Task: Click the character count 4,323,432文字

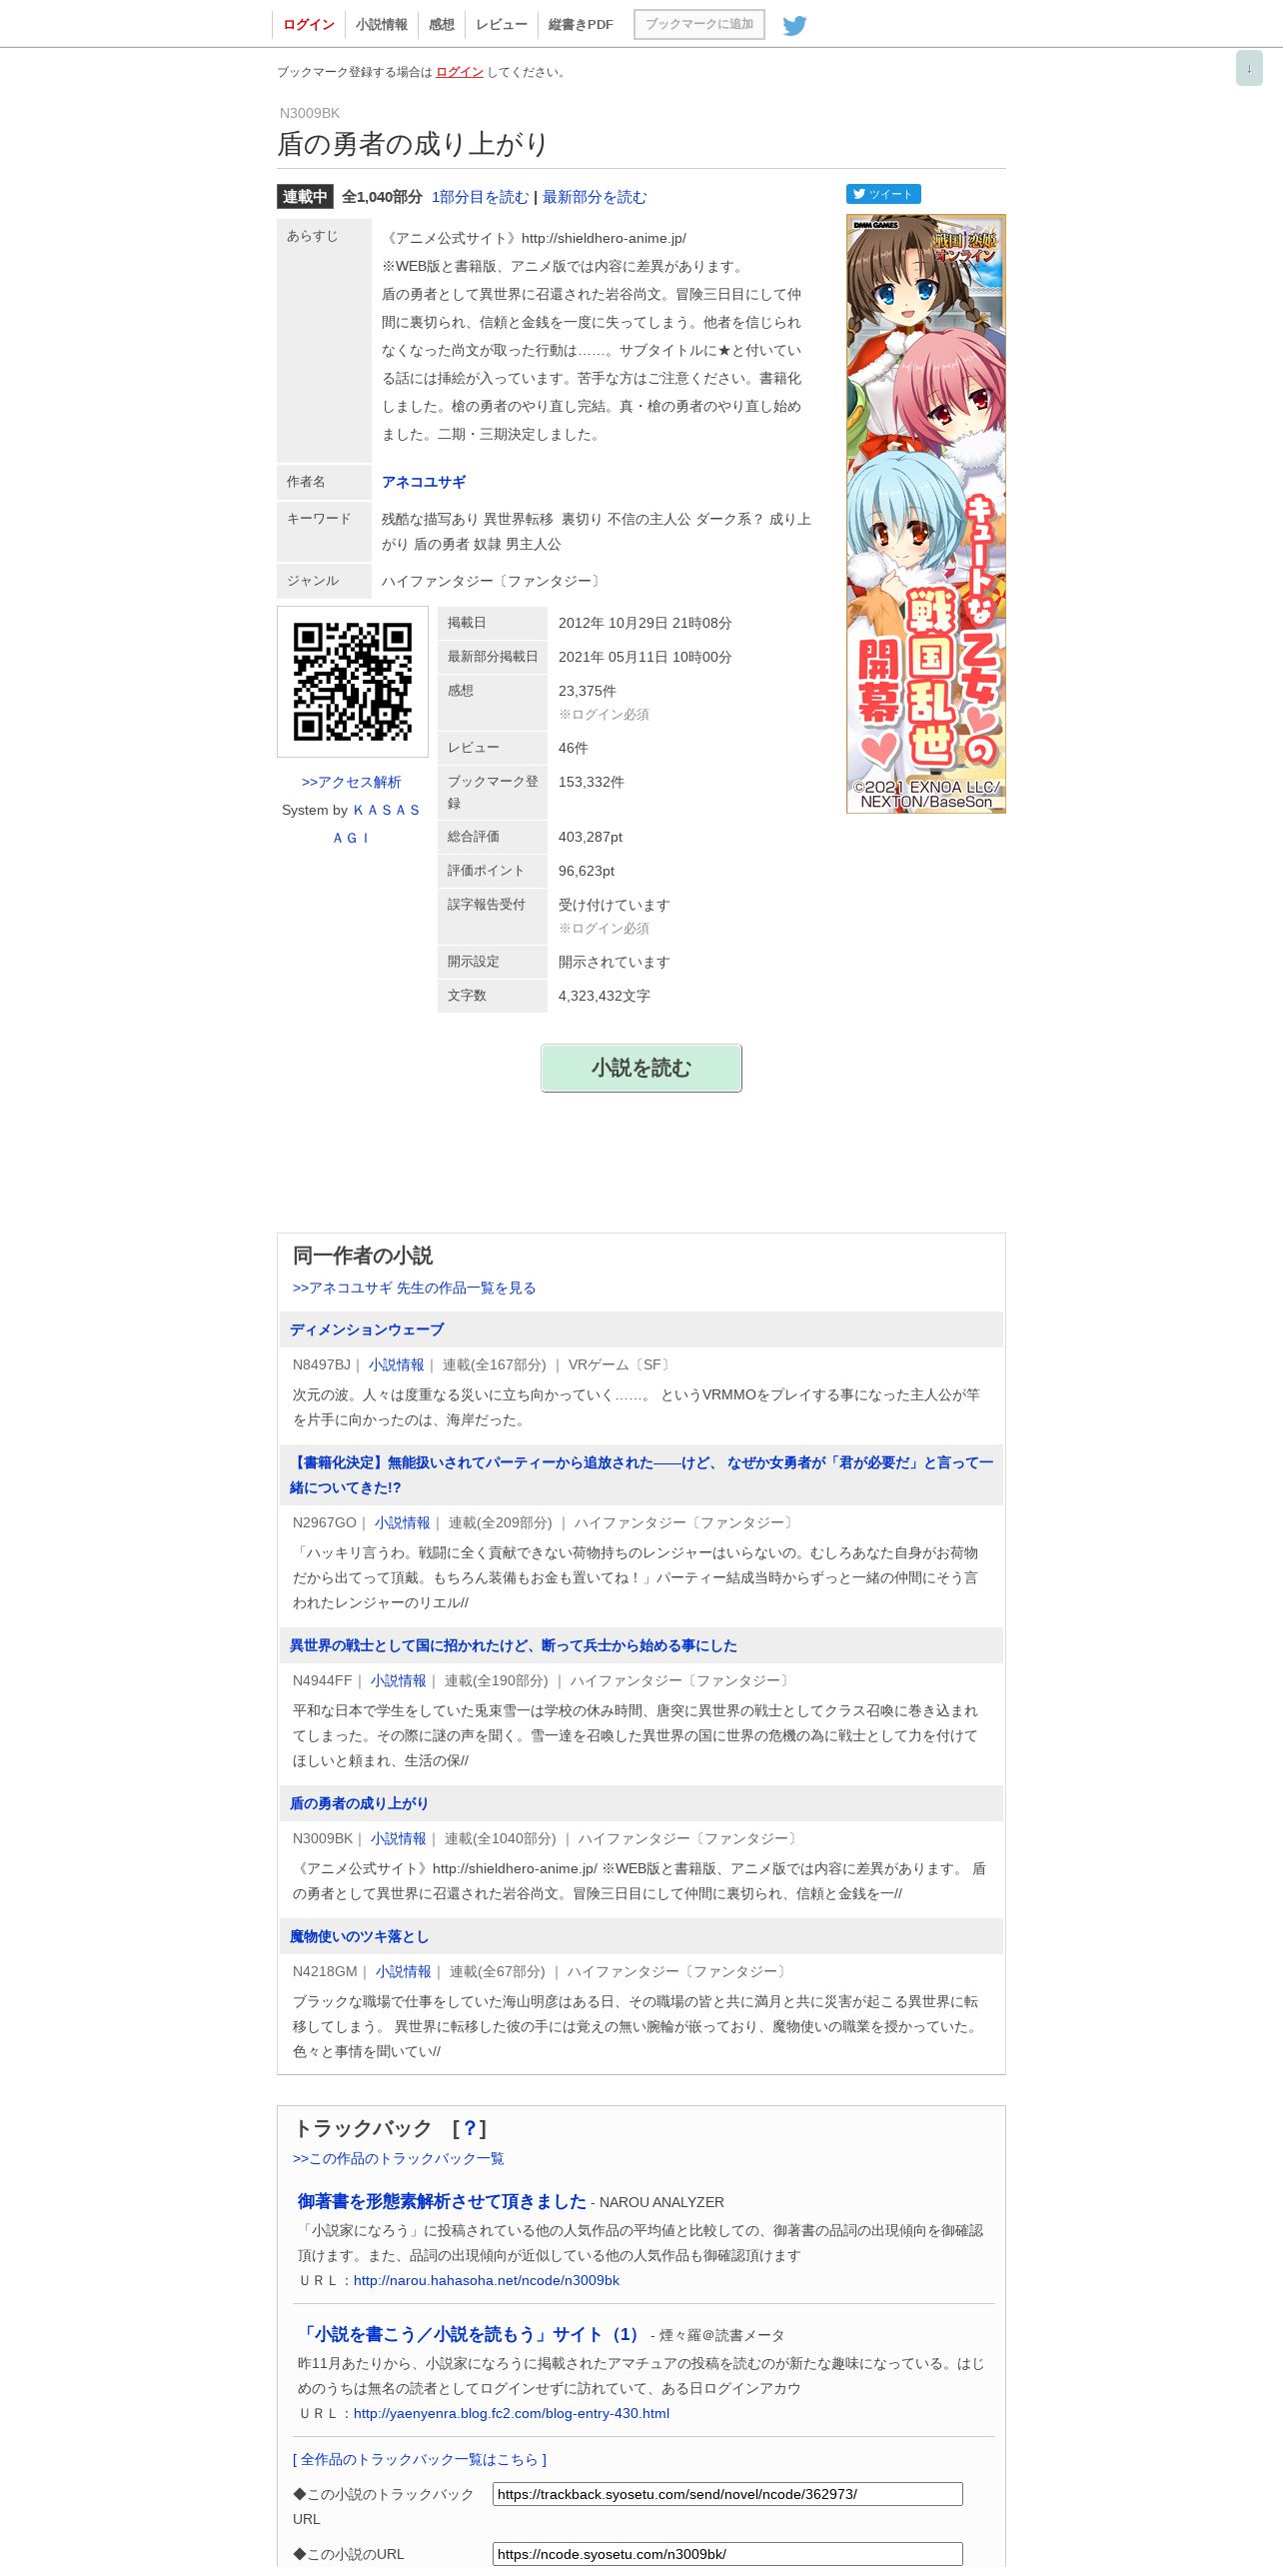Action: click(605, 996)
